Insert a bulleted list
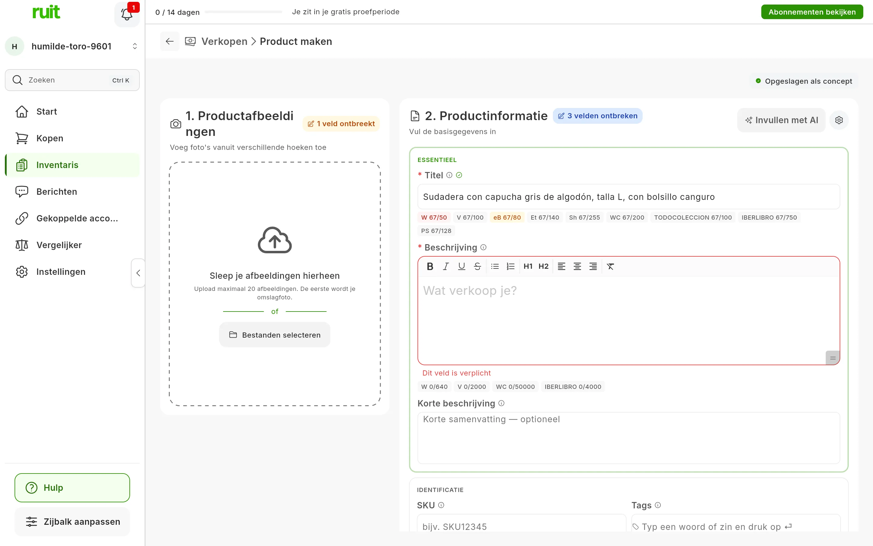Viewport: 873px width, 546px height. (x=495, y=267)
